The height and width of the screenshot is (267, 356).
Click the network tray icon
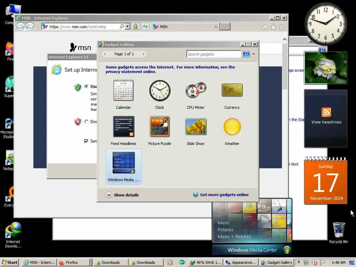click(x=306, y=263)
